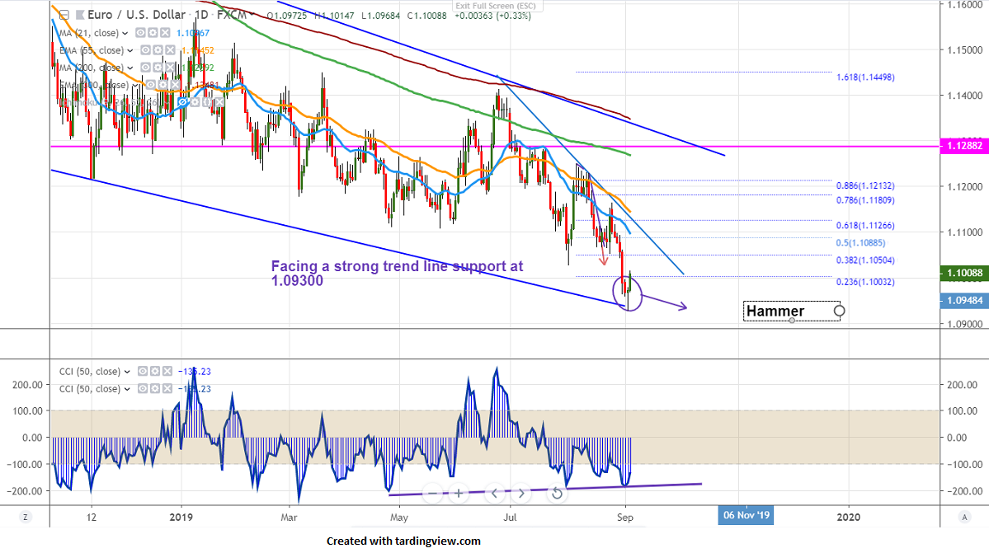Remove the first CCI (50, close)

(167, 372)
